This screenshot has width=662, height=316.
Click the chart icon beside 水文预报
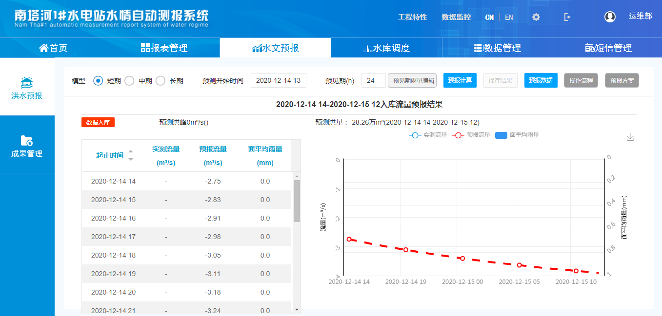257,48
